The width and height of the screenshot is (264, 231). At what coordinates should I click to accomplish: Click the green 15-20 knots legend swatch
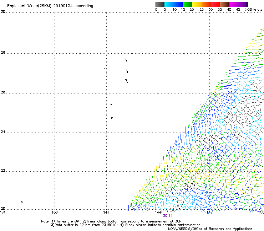[188, 4]
